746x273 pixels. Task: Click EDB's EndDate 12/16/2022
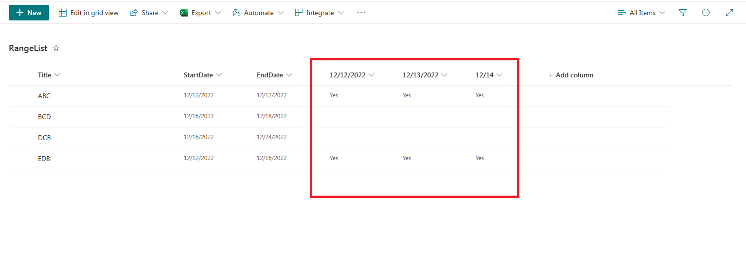pos(271,158)
